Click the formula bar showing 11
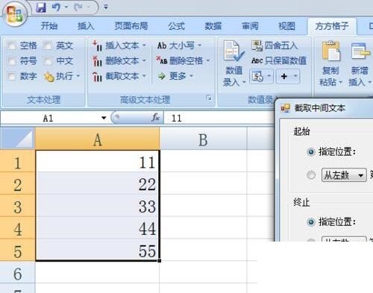Screen dimensions: 373x293 click(219, 118)
